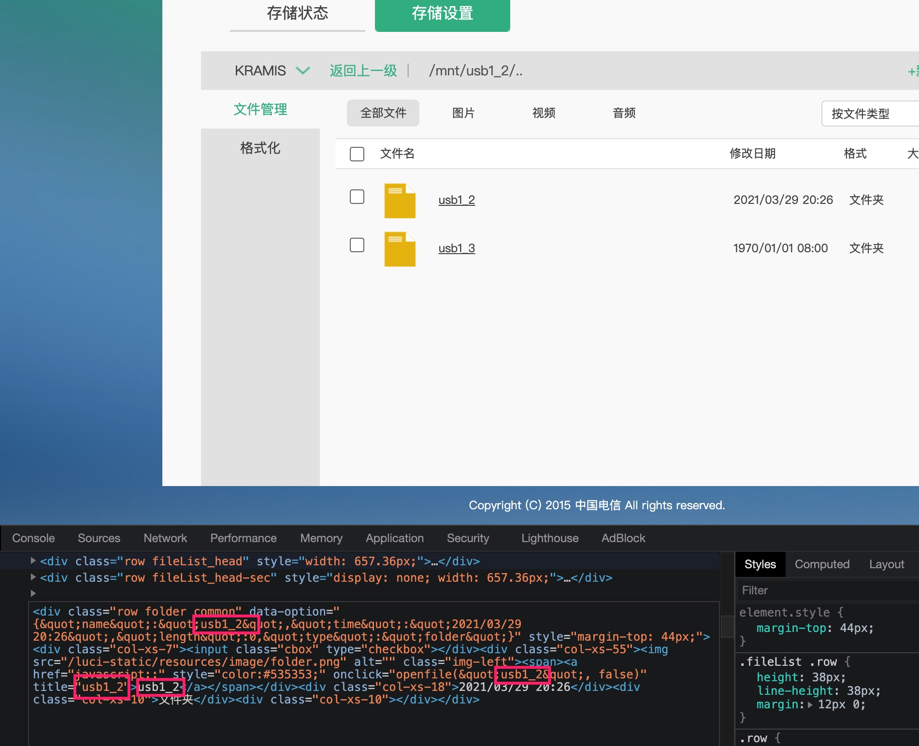The width and height of the screenshot is (919, 746).
Task: Expand the margin shorthand triangle in .fileList .row
Action: [810, 704]
